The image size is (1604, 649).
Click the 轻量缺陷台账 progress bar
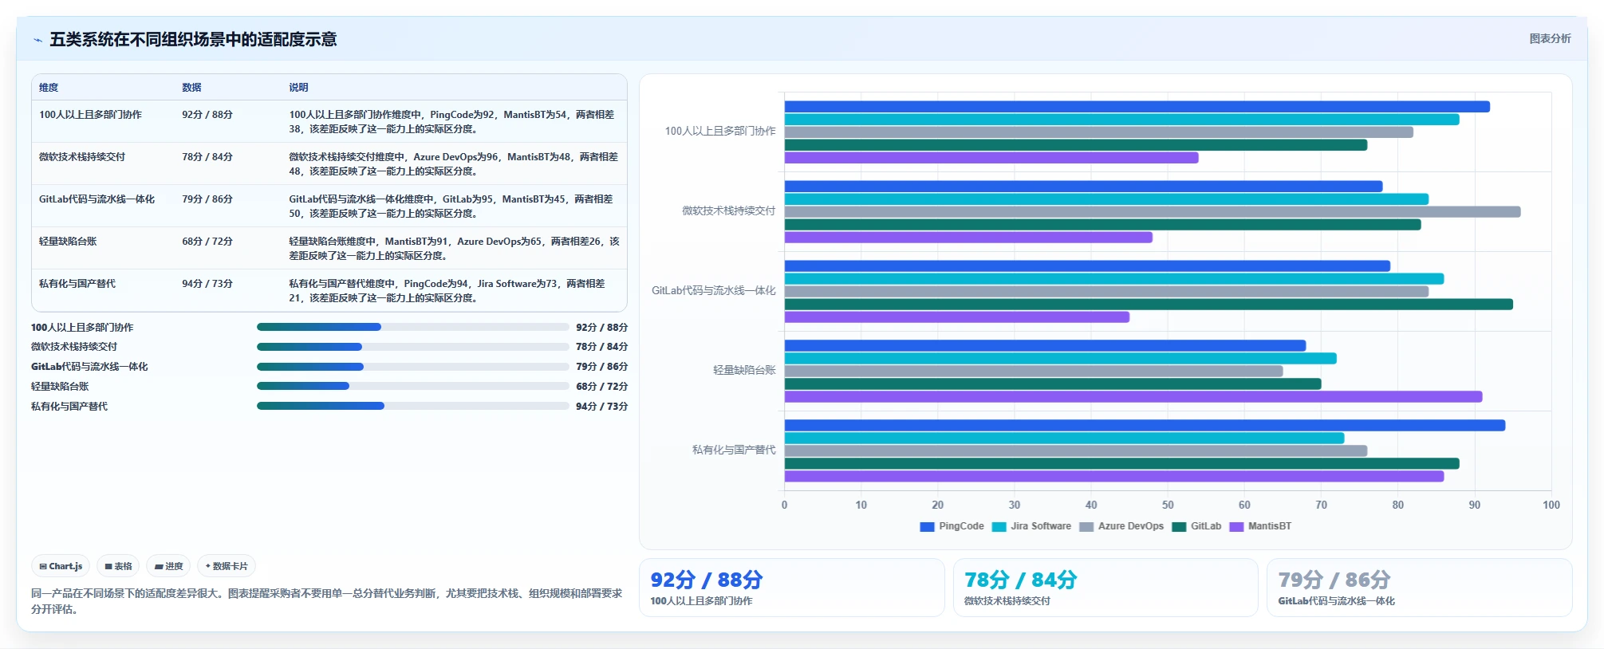click(x=412, y=386)
